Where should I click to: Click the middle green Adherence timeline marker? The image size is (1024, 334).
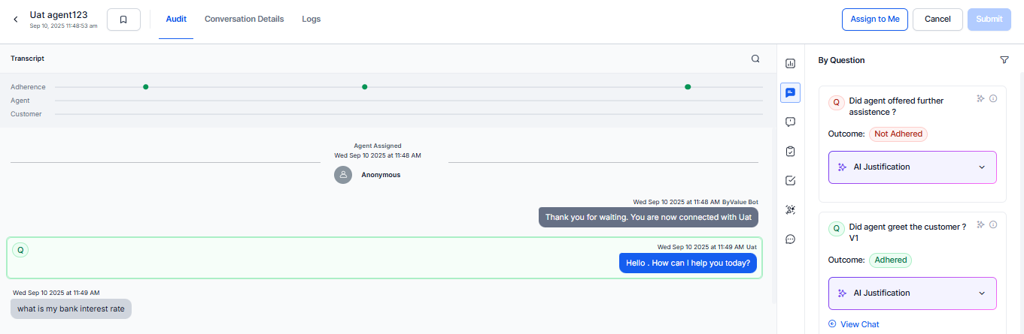coord(365,87)
